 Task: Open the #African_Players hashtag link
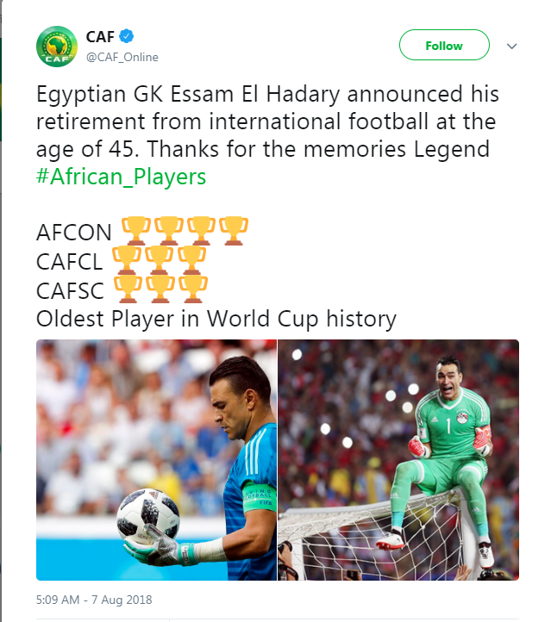121,176
